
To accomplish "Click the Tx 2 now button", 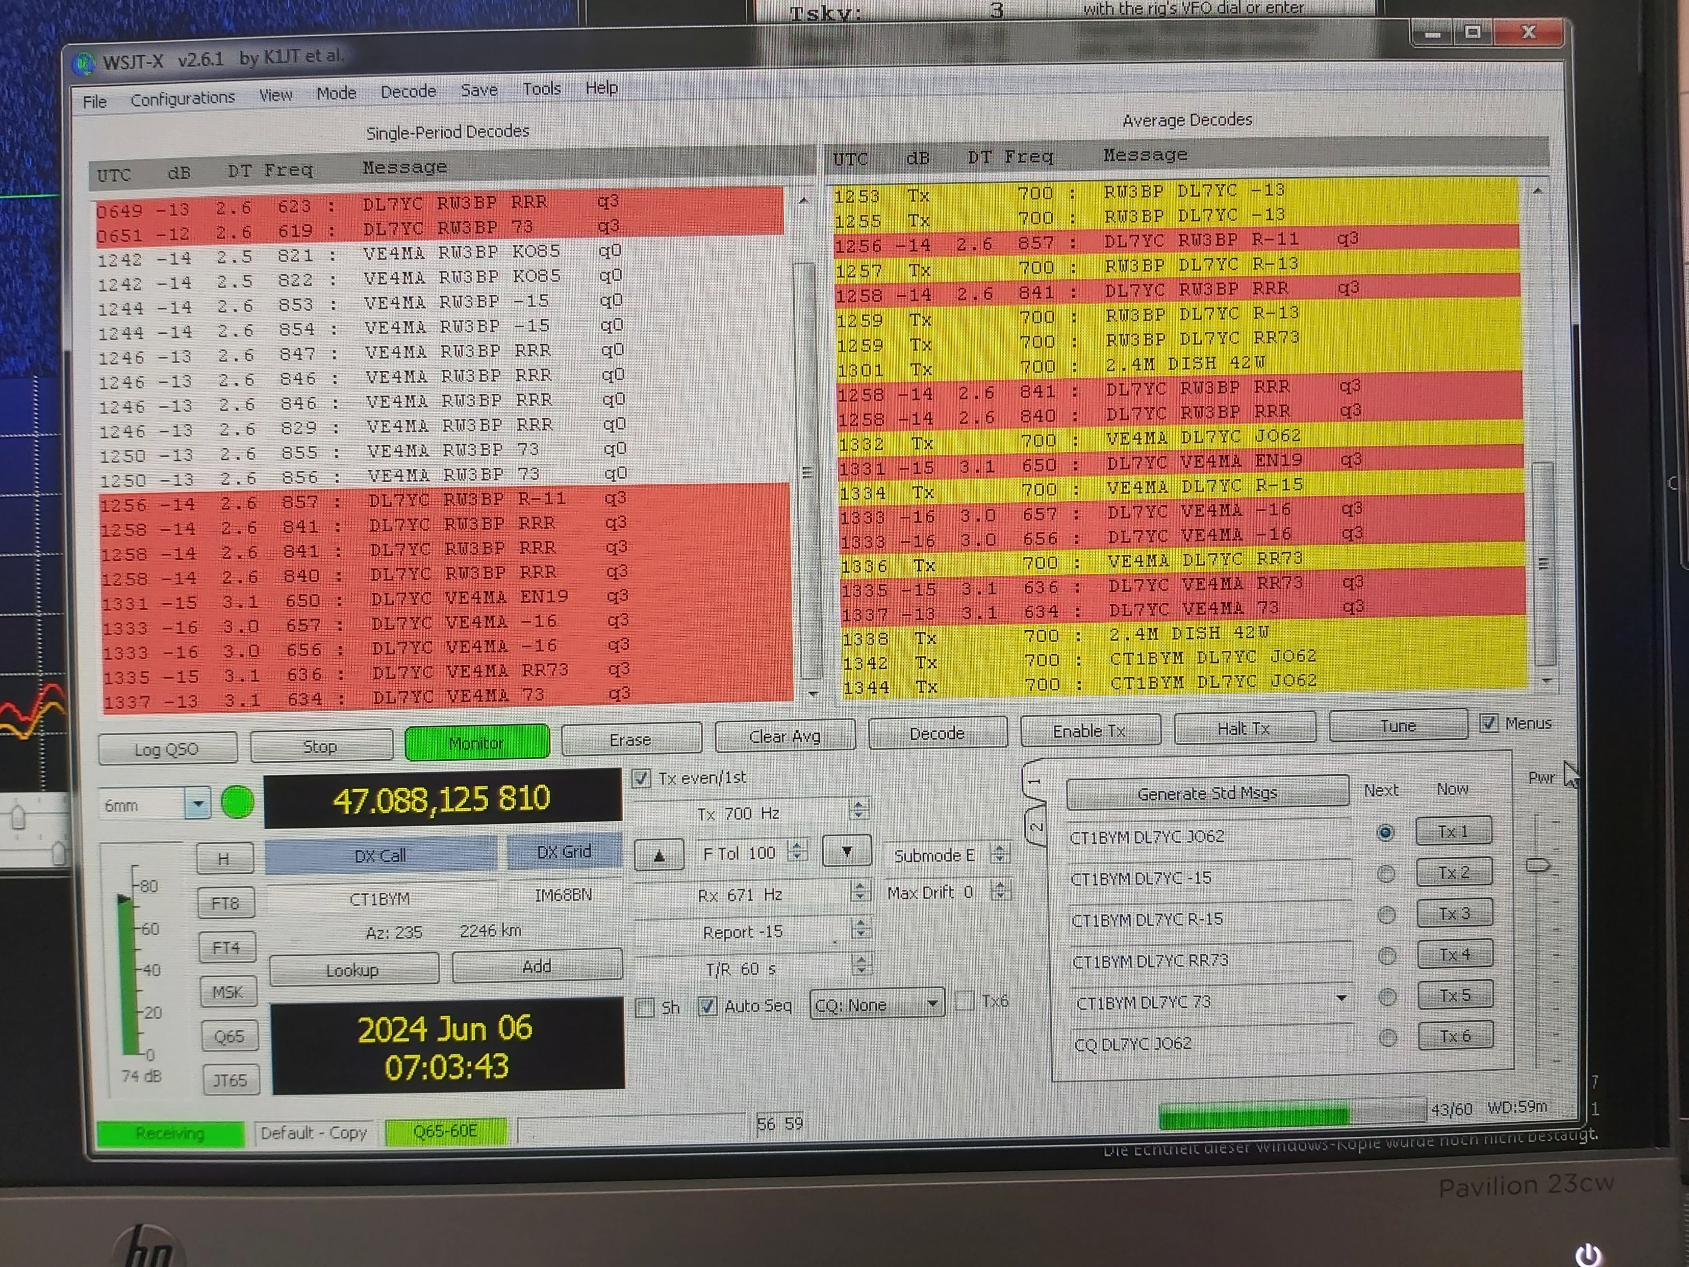I will point(1454,872).
